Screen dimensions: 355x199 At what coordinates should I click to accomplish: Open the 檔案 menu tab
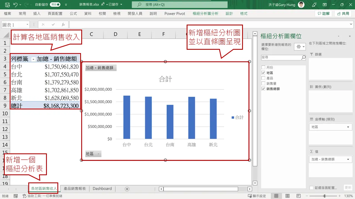click(x=7, y=14)
